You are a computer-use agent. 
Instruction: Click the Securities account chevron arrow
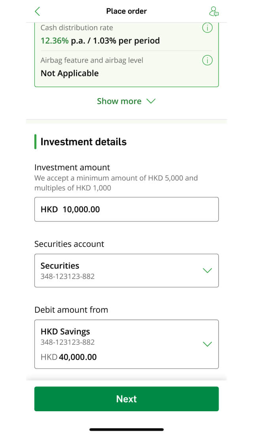pos(208,270)
